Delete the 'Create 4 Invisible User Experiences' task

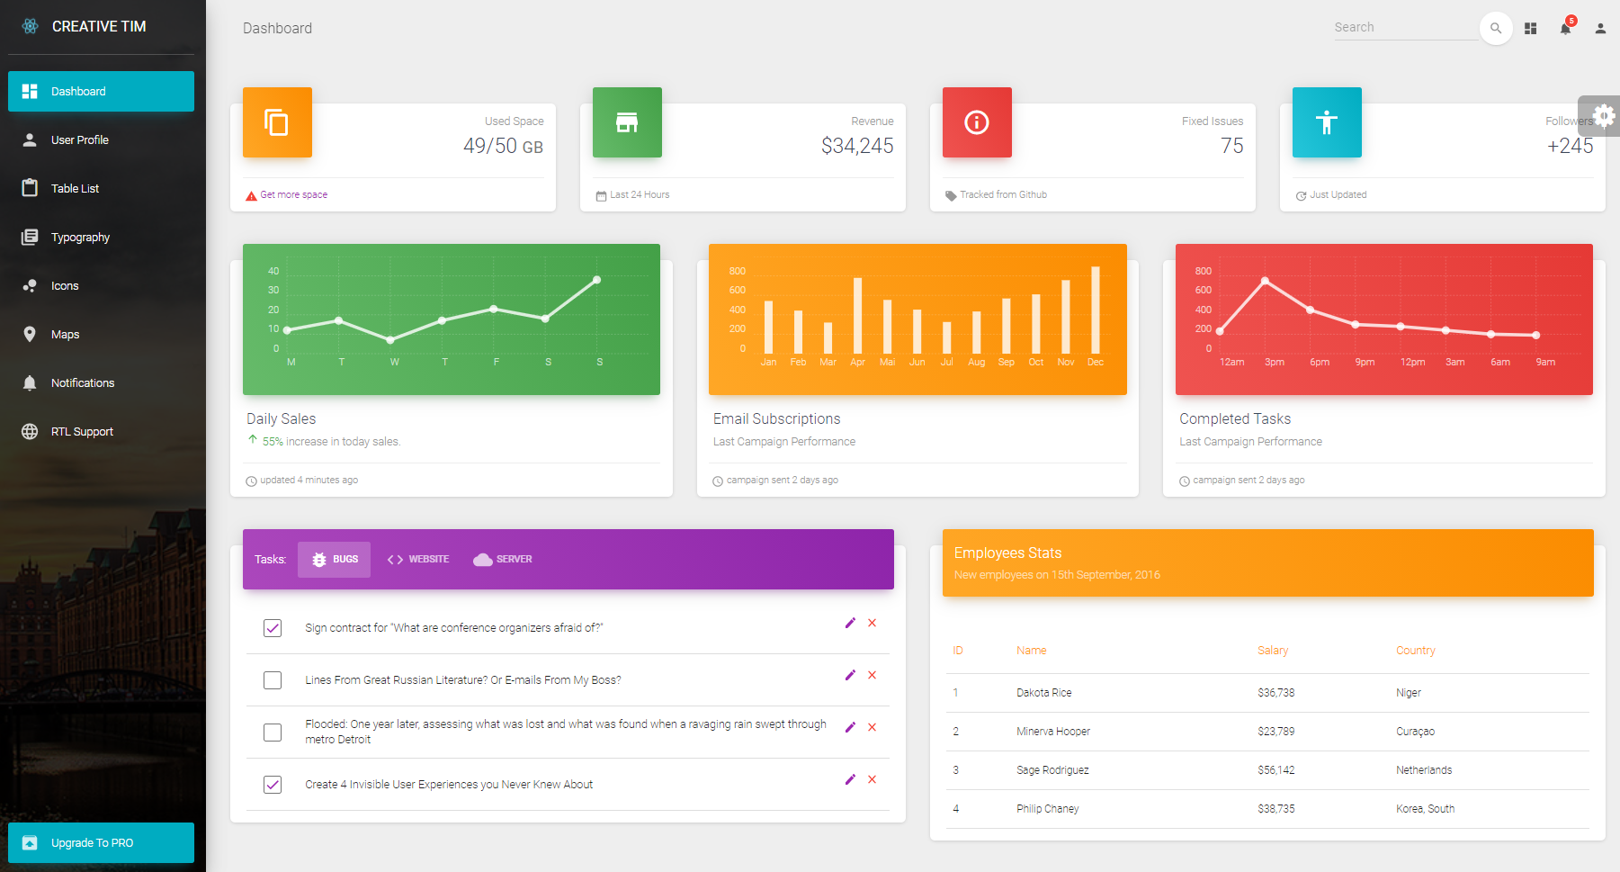872,779
